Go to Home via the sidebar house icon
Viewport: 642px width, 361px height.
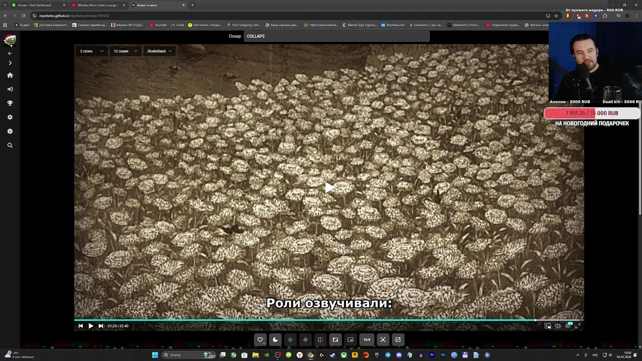[x=10, y=75]
